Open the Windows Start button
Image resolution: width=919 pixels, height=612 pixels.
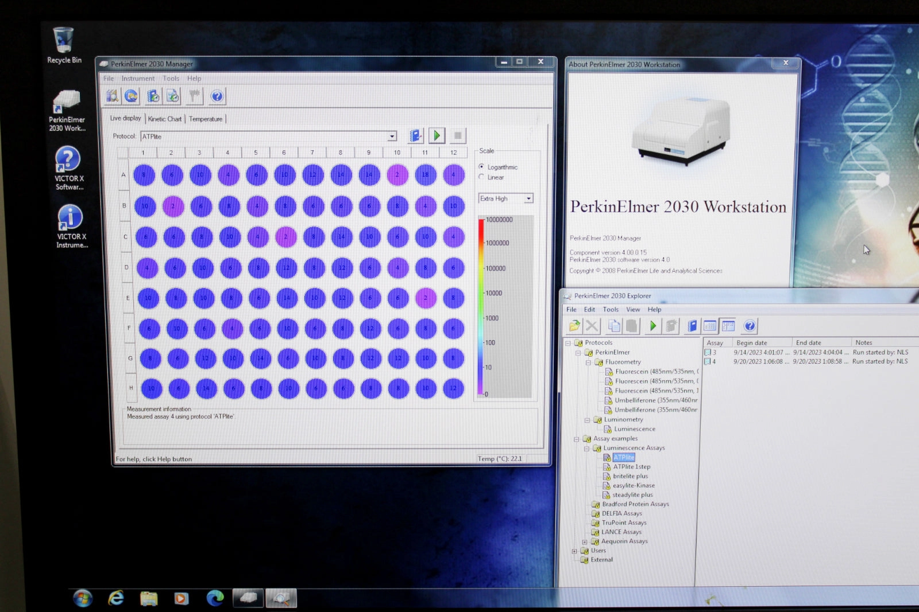coord(83,598)
